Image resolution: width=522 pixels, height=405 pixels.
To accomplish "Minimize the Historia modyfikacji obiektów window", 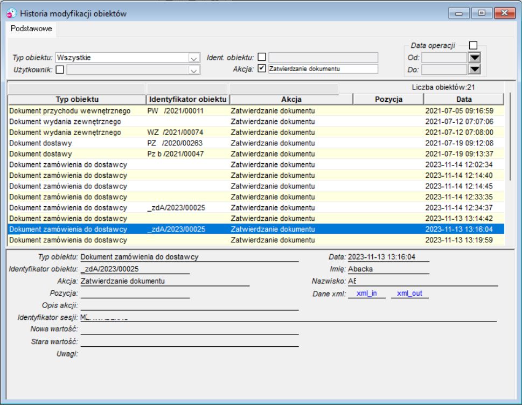I will click(459, 13).
